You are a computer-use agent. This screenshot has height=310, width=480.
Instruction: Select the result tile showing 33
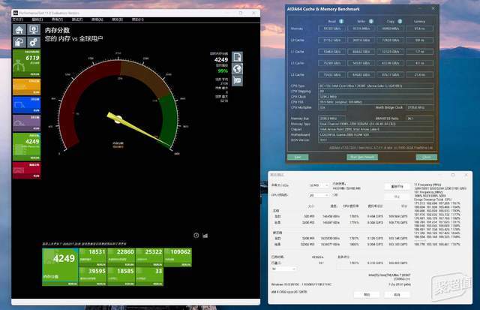pos(149,277)
